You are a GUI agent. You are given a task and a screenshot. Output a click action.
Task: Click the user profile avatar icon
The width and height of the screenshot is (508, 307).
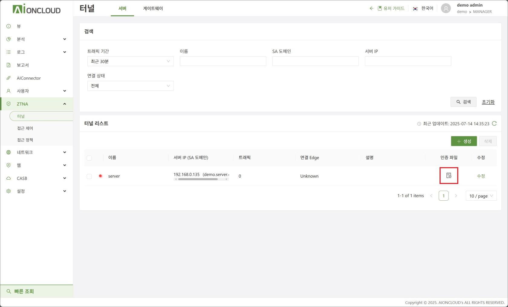[446, 8]
